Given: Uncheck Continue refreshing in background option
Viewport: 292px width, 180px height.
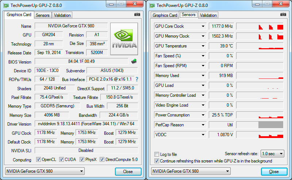Looking at the screenshot, I should coord(157,161).
